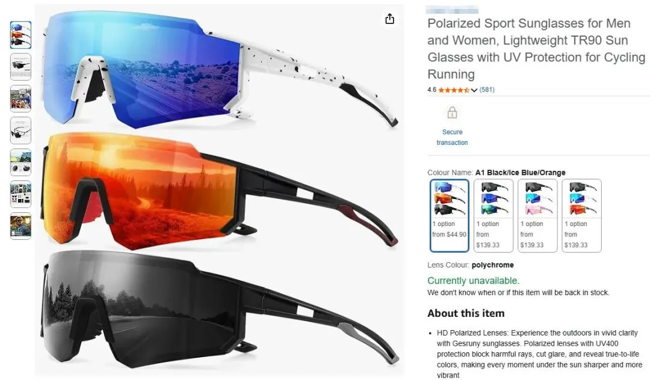
Task: Click the 4.6 star rating stars
Action: [x=454, y=90]
